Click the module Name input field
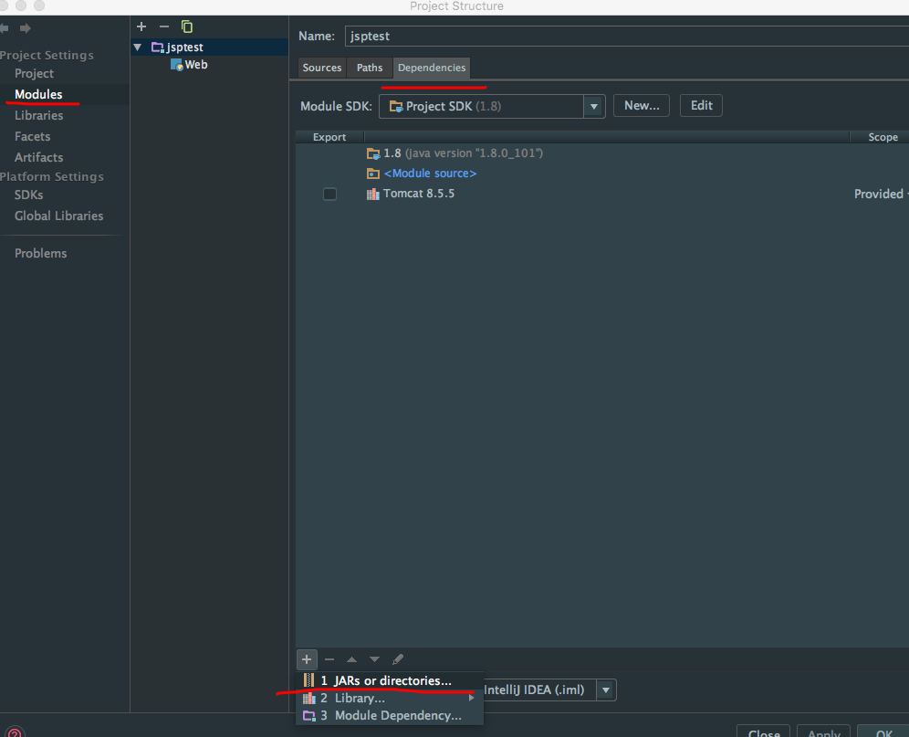Screen dimensions: 909x737 click(627, 36)
